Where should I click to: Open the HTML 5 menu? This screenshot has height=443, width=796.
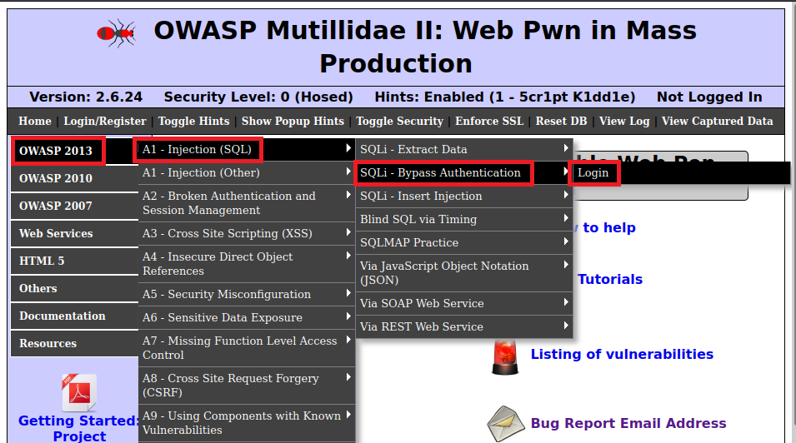75,261
